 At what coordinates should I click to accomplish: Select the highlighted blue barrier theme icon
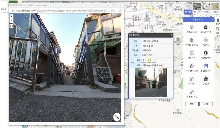tap(206, 66)
